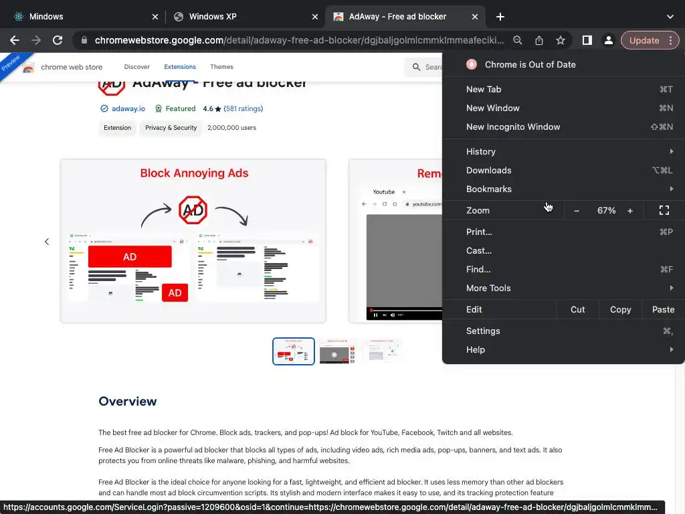
Task: Select the second carousel thumbnail with video
Action: (x=337, y=351)
